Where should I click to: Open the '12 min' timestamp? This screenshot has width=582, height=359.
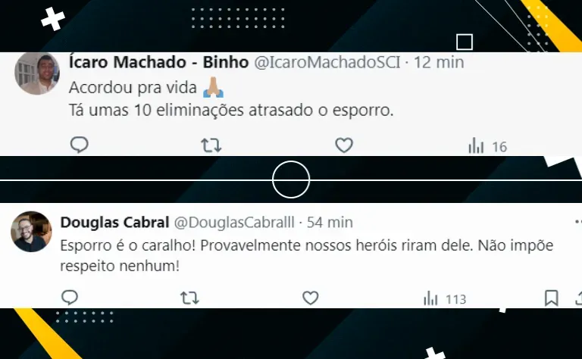pos(439,62)
